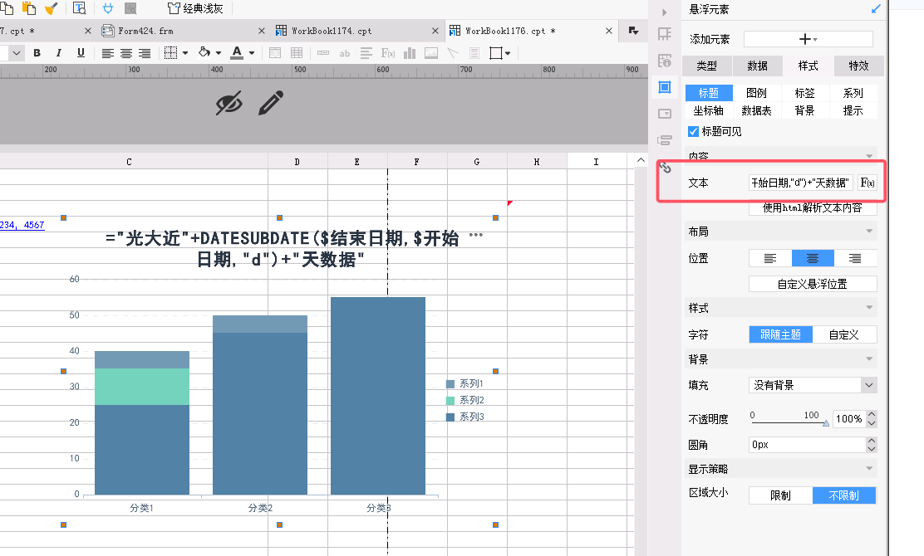Switch to 类型 tab
The image size is (924, 556).
(x=706, y=66)
